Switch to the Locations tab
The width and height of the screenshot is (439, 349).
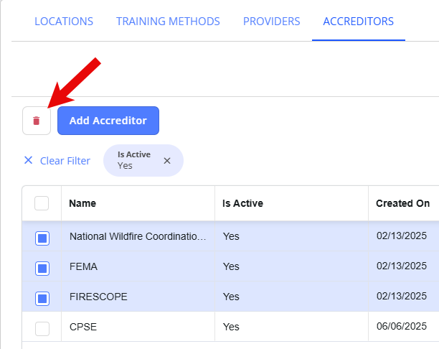tap(64, 22)
